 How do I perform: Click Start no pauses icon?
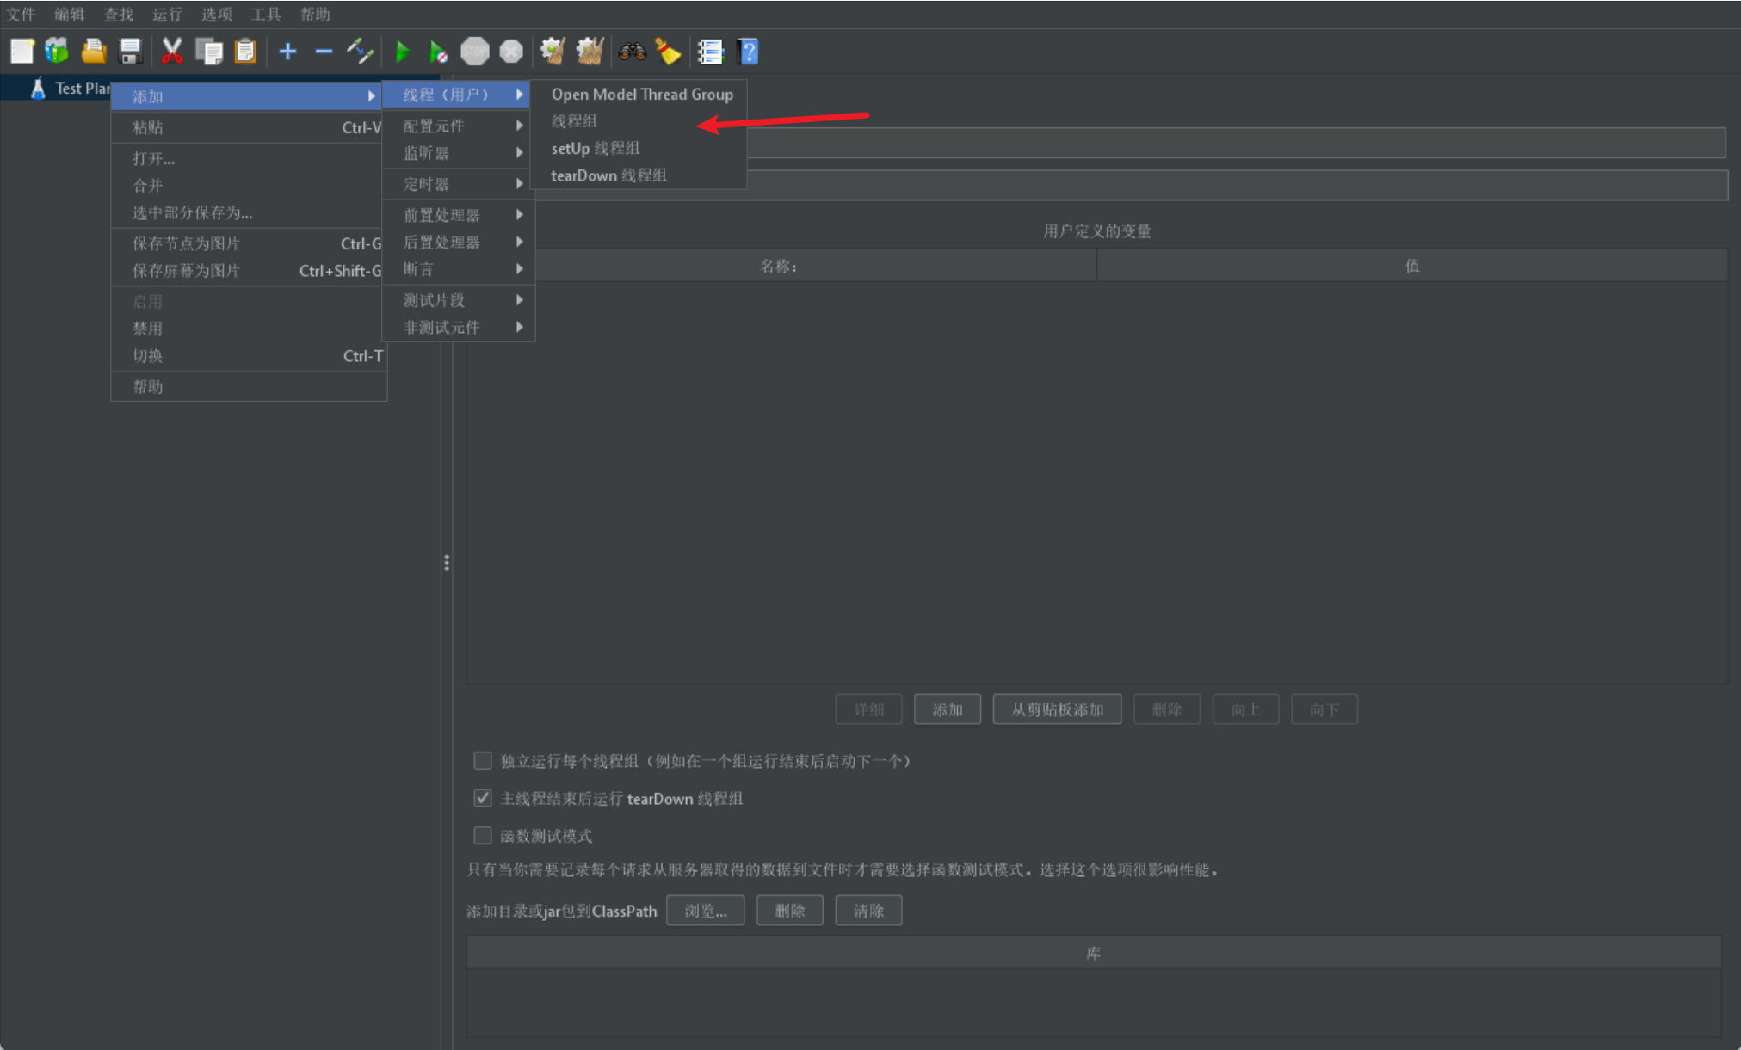pyautogui.click(x=438, y=52)
